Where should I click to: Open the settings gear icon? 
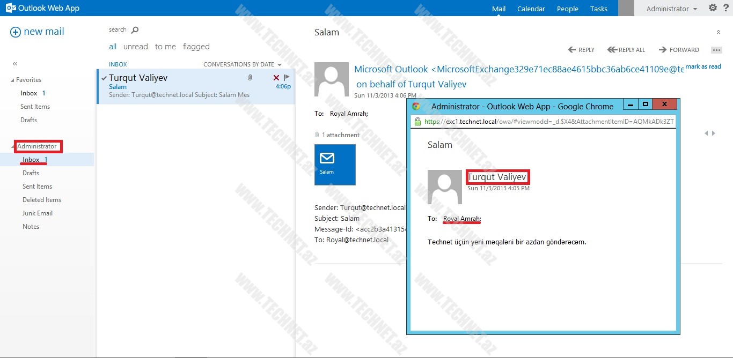tap(713, 8)
